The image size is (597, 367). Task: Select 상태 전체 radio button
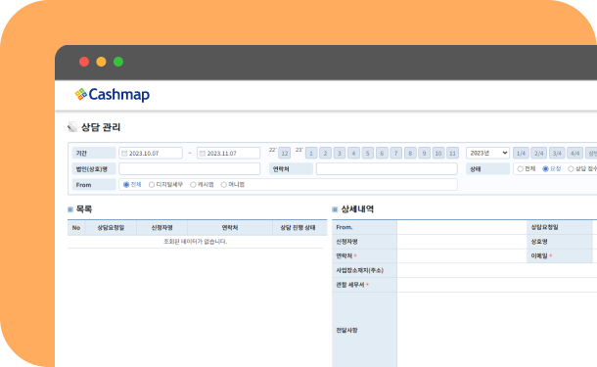pyautogui.click(x=520, y=168)
